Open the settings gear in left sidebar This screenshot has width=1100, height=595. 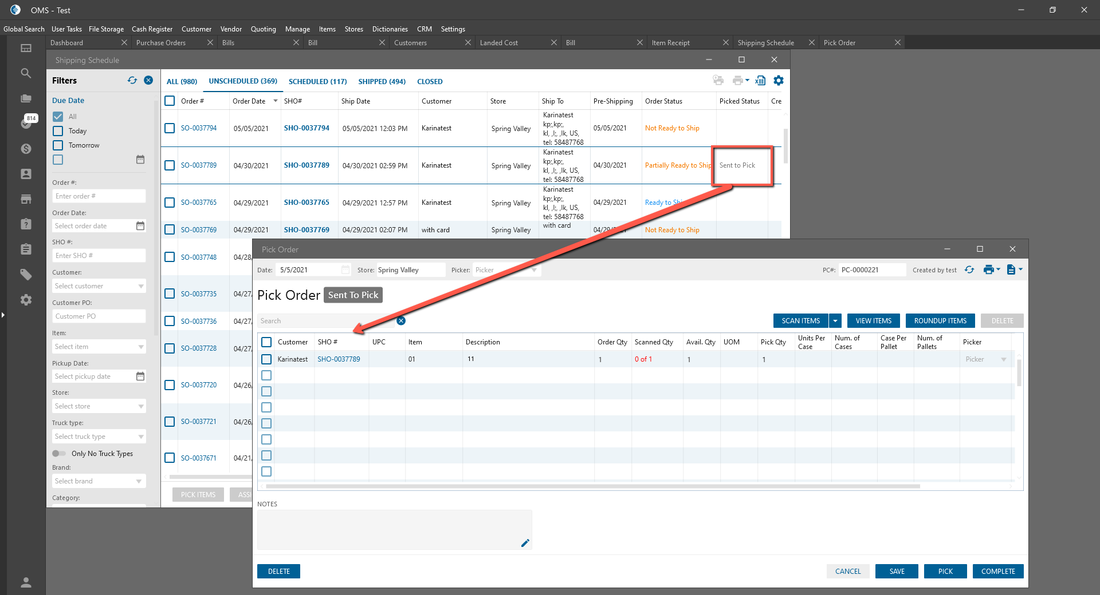[x=26, y=300]
